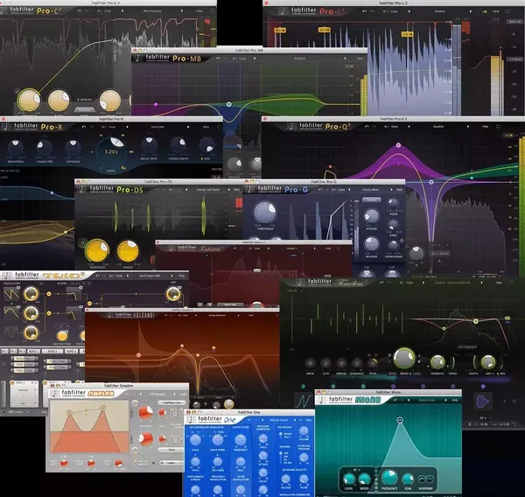Toggle the PW Mod switch in FabFilter One

coord(281,458)
